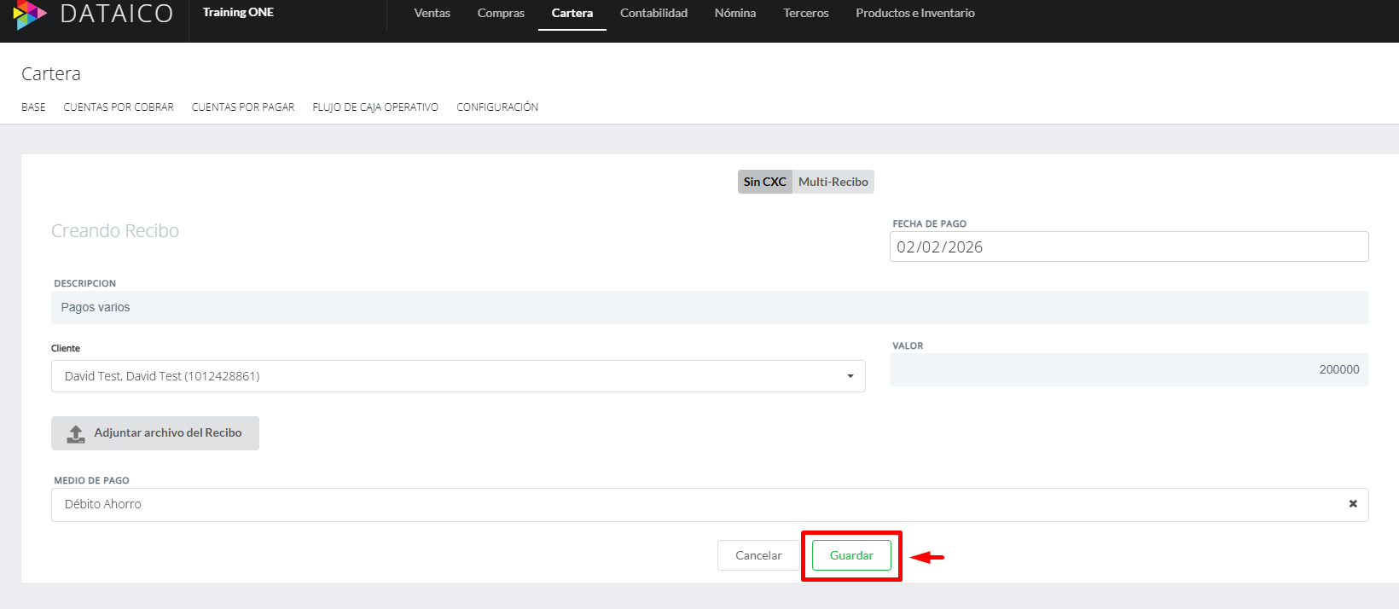Open the Ventas menu
The image size is (1399, 609).
pos(432,13)
